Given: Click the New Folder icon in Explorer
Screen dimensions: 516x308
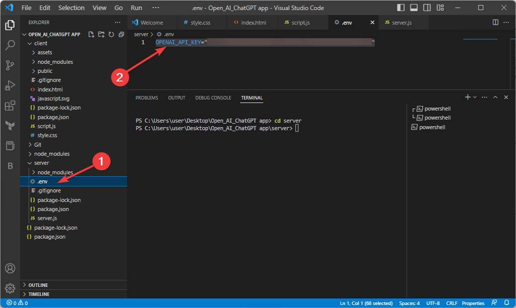Looking at the screenshot, I should point(101,34).
